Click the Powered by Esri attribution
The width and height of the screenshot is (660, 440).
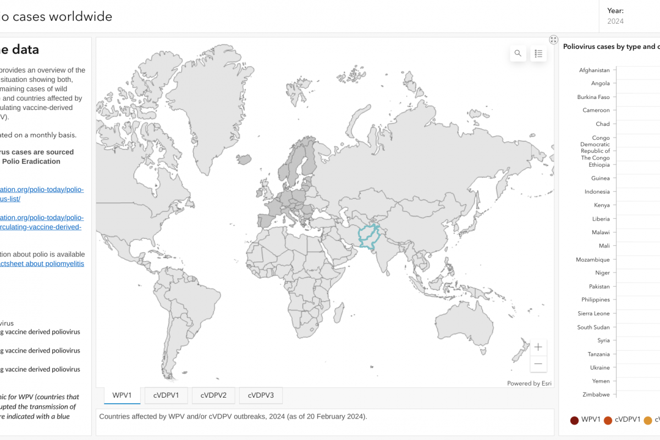click(x=529, y=383)
